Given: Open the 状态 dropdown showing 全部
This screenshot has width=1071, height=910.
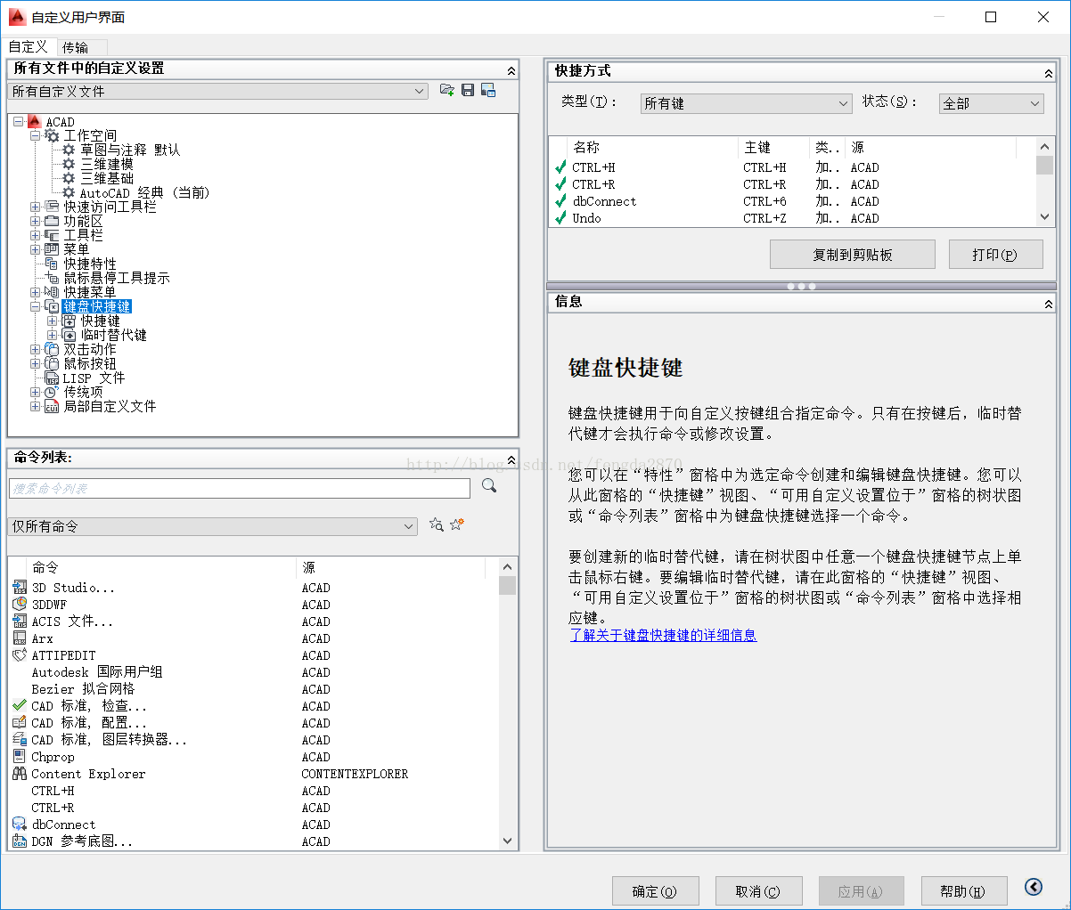Looking at the screenshot, I should click(991, 103).
